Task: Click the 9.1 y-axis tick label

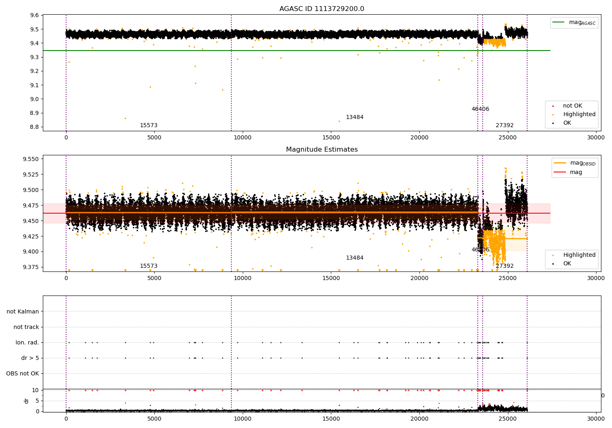Action: [x=35, y=85]
